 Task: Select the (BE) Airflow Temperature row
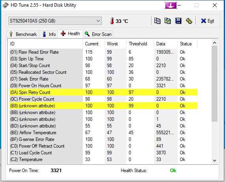[103, 133]
